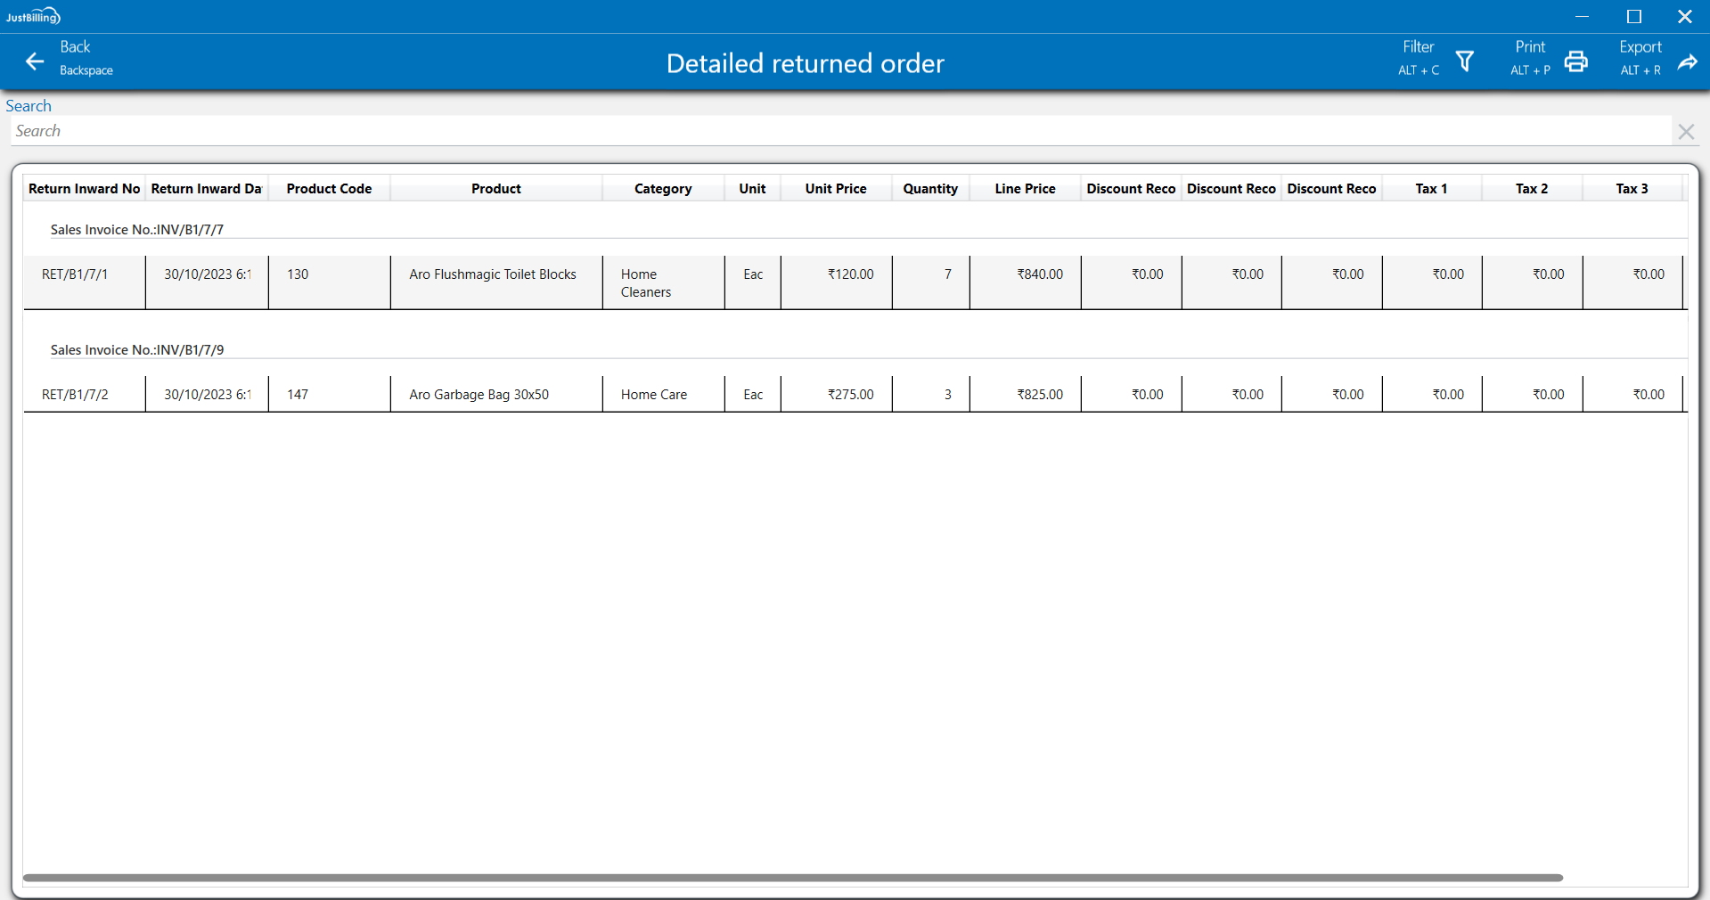Click the JustBilling logo
The image size is (1710, 900).
click(33, 16)
